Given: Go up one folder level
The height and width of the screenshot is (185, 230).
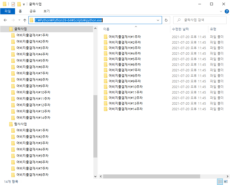Looking at the screenshot, I should (x=25, y=20).
